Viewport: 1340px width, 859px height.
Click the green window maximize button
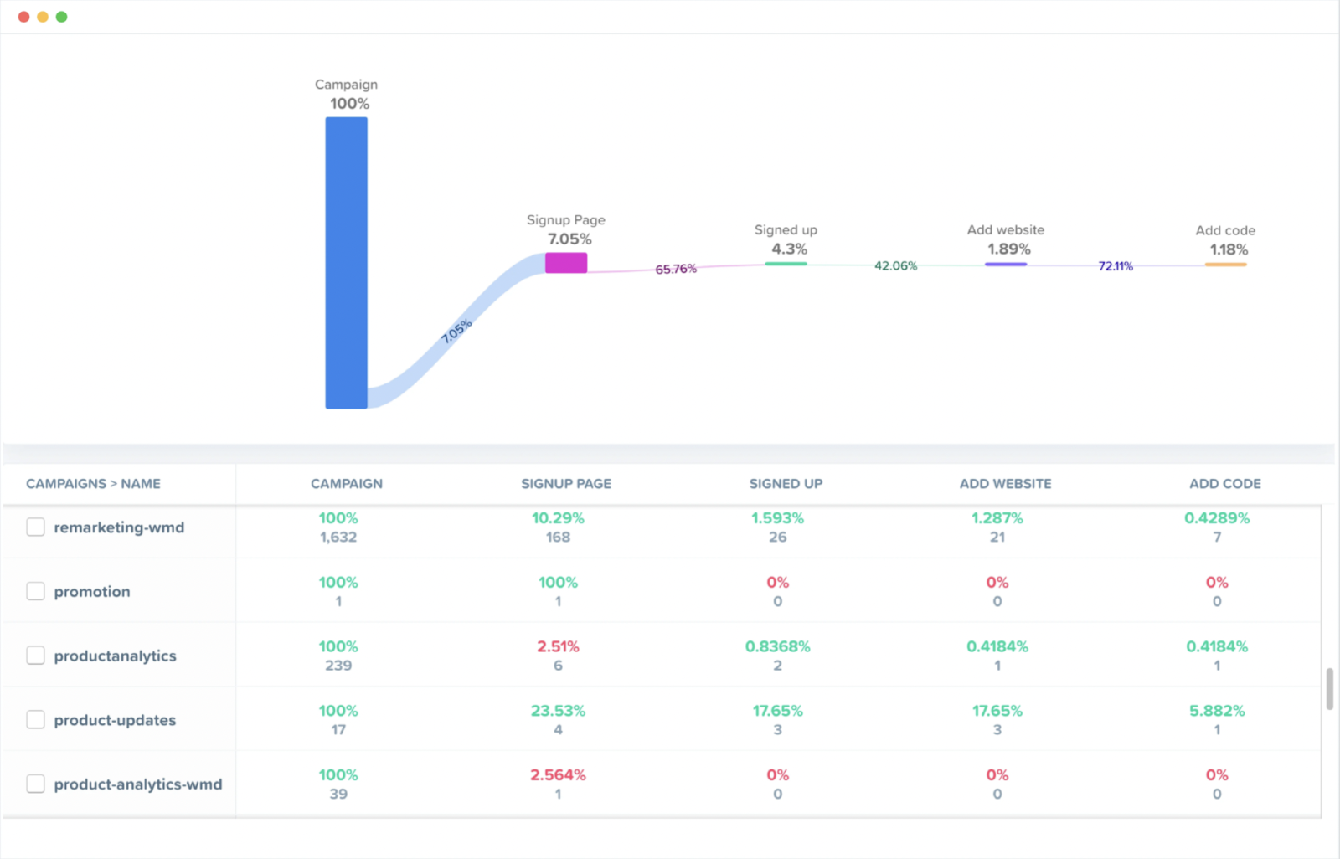pyautogui.click(x=61, y=17)
